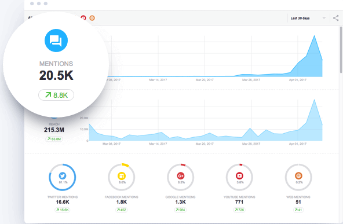Click the share icon in the top bar

[x=336, y=18]
